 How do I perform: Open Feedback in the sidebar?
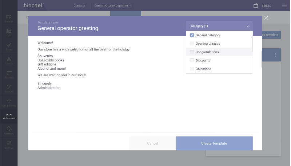pos(9,130)
